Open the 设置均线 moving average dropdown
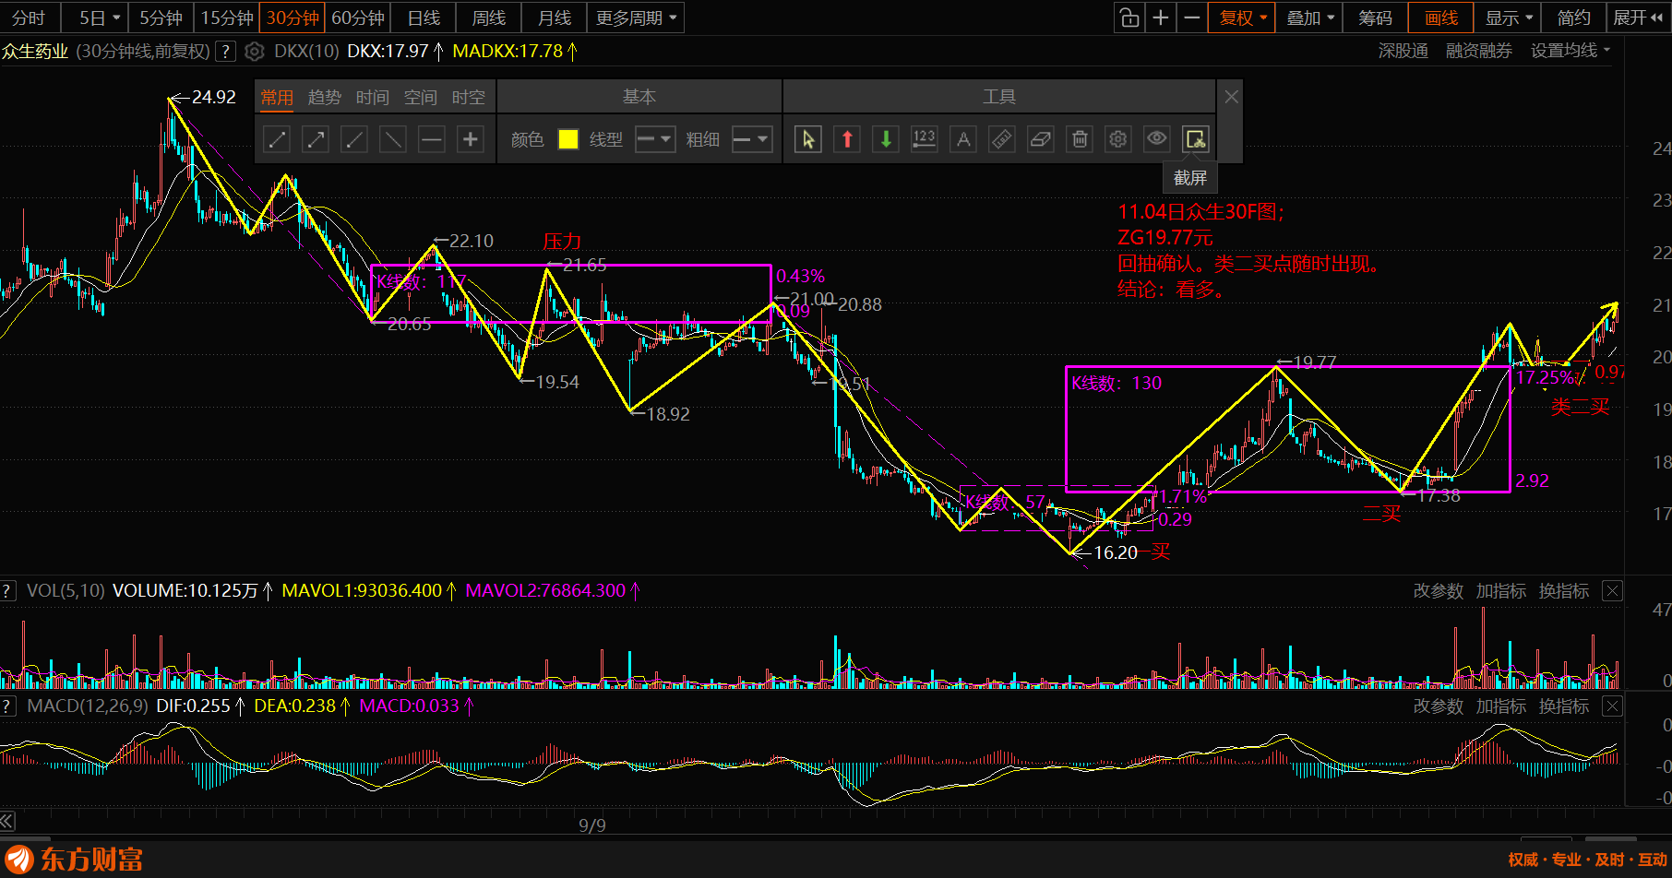The width and height of the screenshot is (1672, 878). (1570, 51)
